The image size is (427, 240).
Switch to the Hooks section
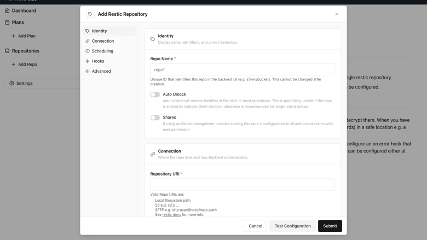coord(109,61)
